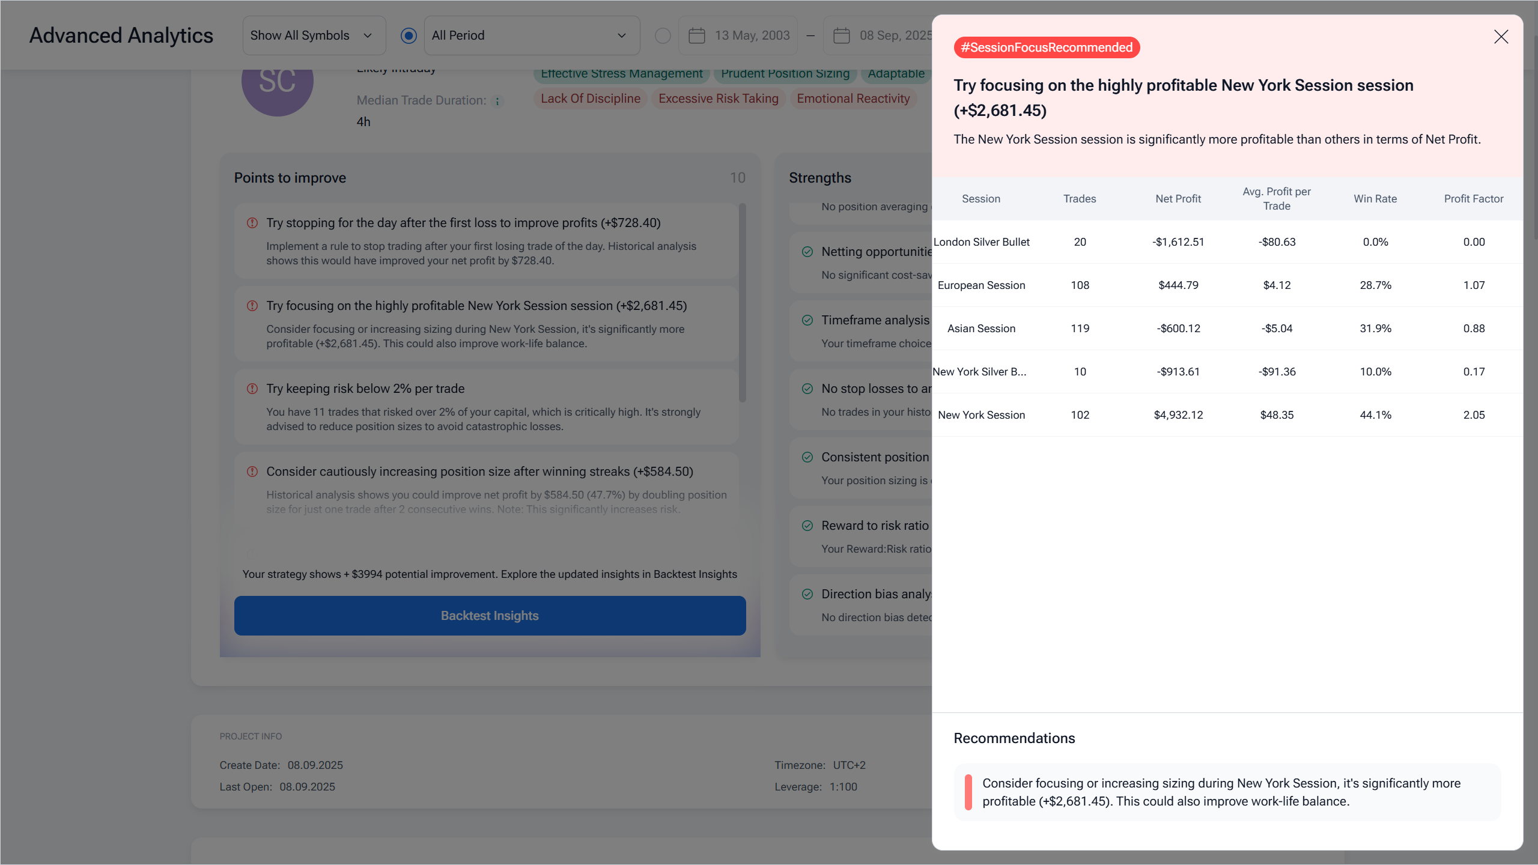Select the custom date range radio button
Screen dimensions: 1538x865
point(663,35)
